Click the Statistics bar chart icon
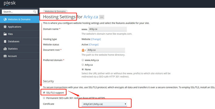Viewport: 215px width, 109px height. 5,49
